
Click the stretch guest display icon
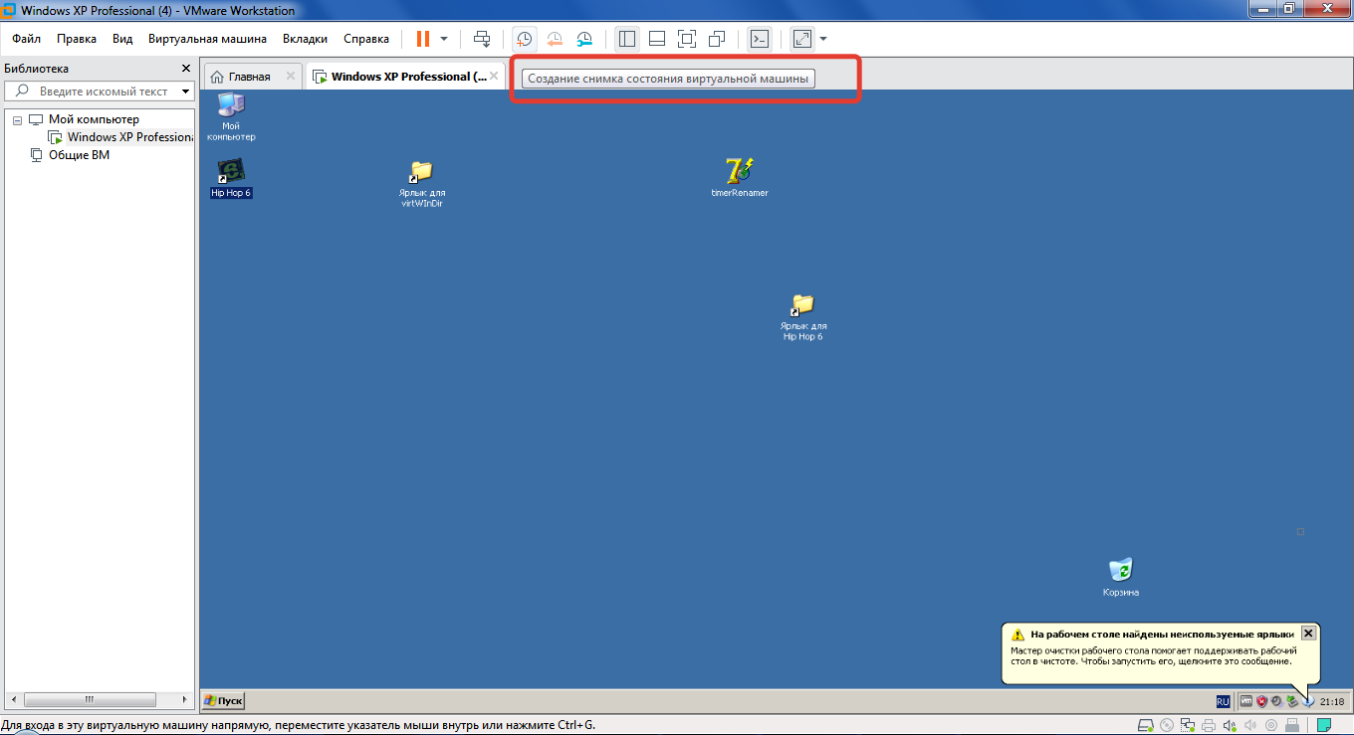tap(802, 39)
